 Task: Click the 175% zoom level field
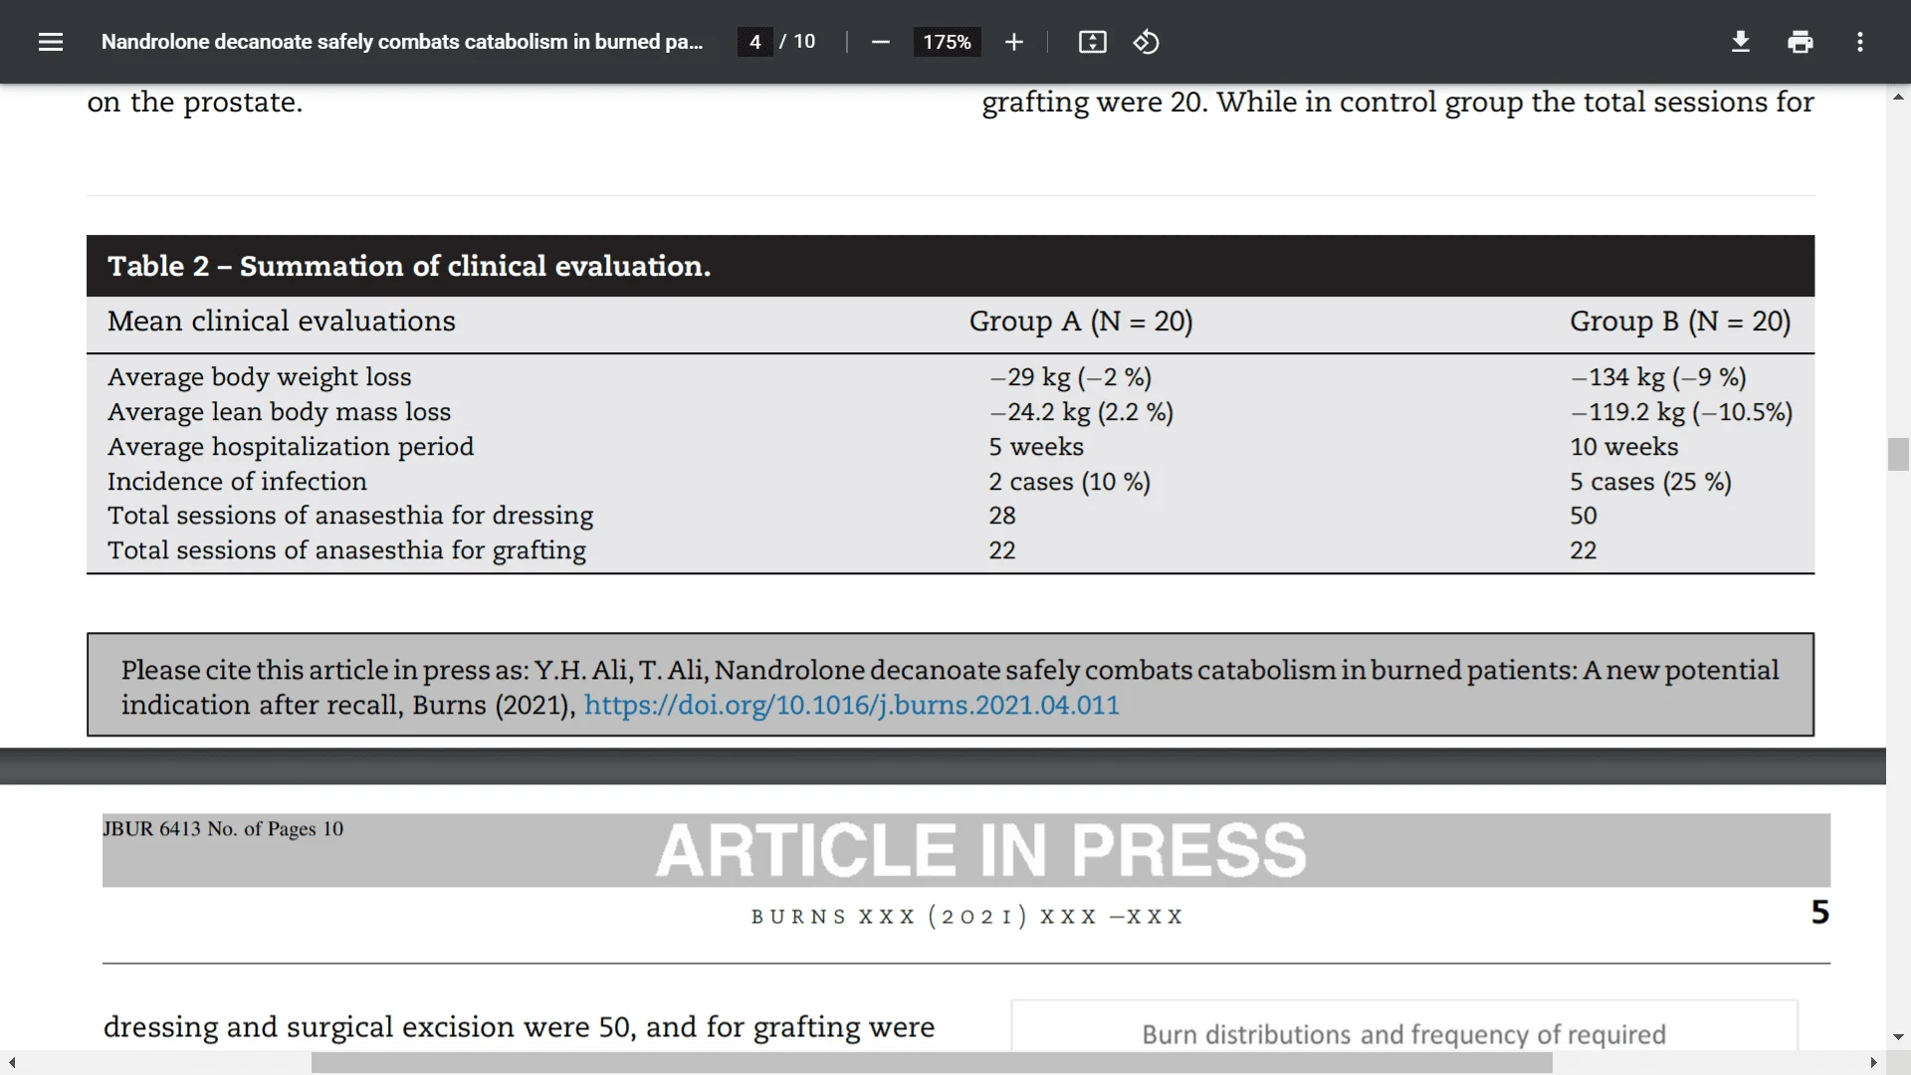point(947,42)
